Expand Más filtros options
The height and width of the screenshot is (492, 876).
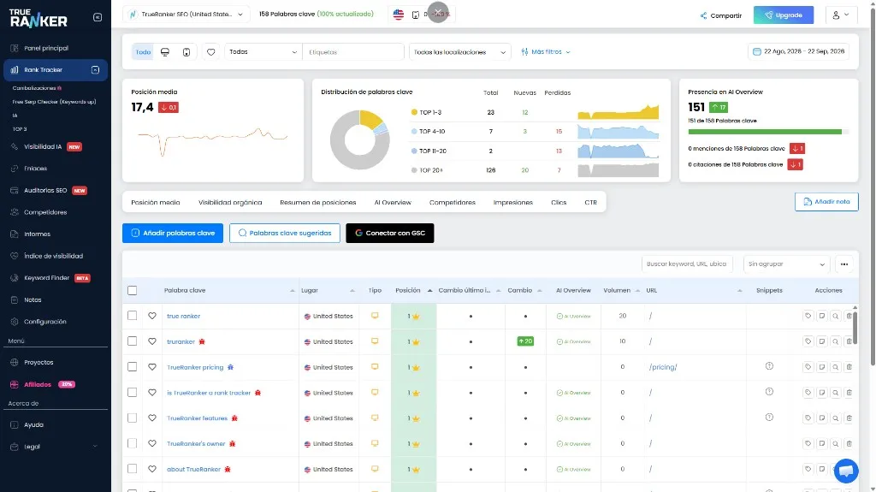click(x=545, y=52)
